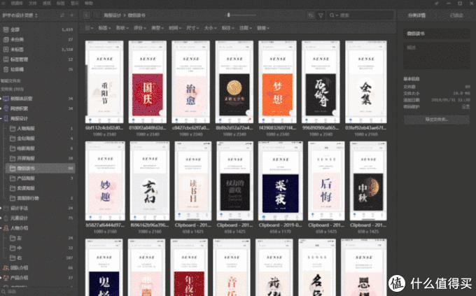Click the back navigation arrow in toolbar
Viewport: 476px width, 296px height.
click(87, 15)
